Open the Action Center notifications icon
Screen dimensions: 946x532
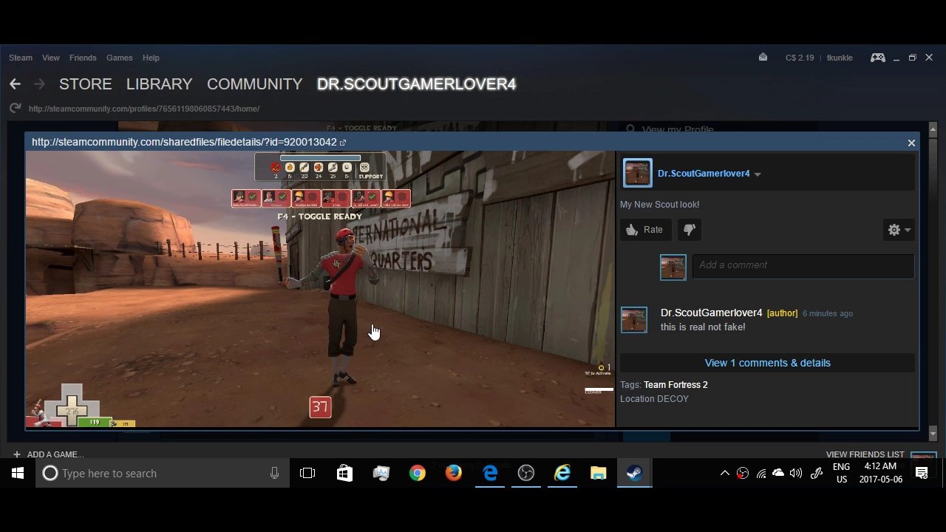pyautogui.click(x=922, y=474)
